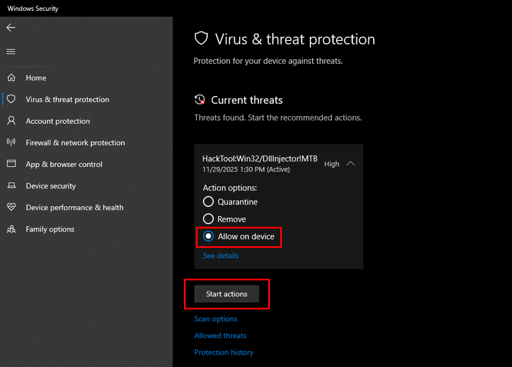Screen dimensions: 512x367
Task: Open See details link
Action: [221, 255]
